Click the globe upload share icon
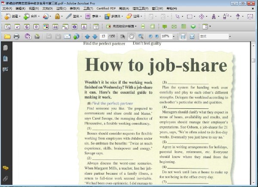Viewport: 258px width, 187px height. [x=76, y=37]
